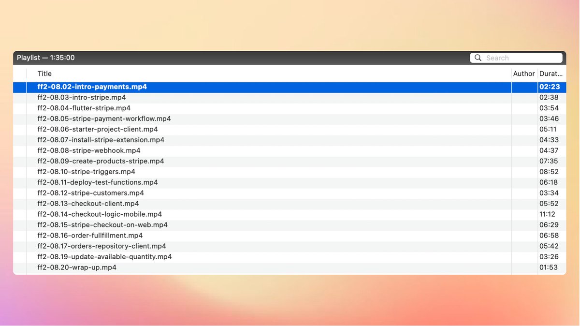Sort the playlist by the Title column
This screenshot has height=326, width=580.
click(44, 74)
